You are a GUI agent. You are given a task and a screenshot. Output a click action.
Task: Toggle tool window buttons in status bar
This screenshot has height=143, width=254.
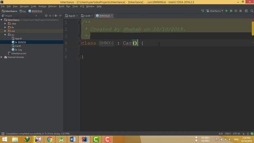(x=3, y=133)
